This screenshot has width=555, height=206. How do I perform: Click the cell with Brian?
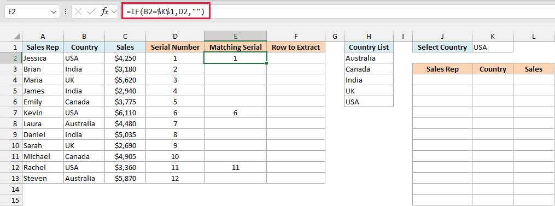coord(43,69)
